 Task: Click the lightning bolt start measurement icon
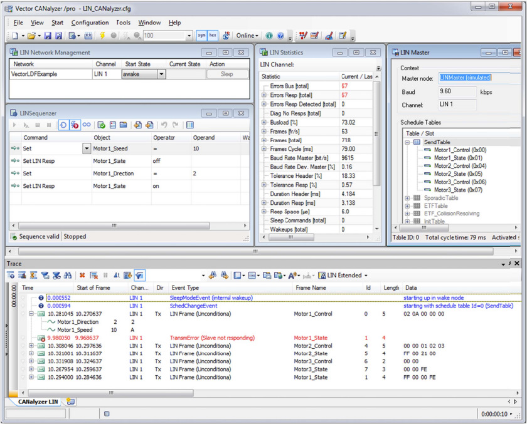point(102,36)
